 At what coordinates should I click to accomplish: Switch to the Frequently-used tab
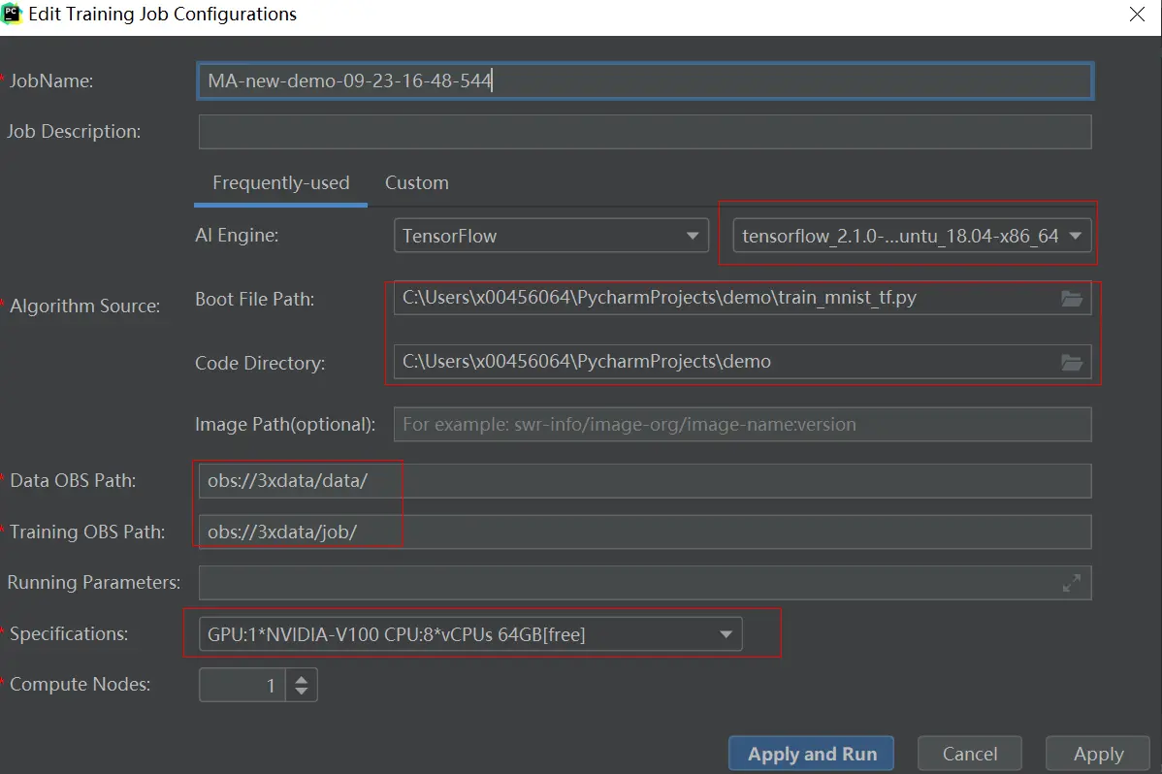(280, 183)
